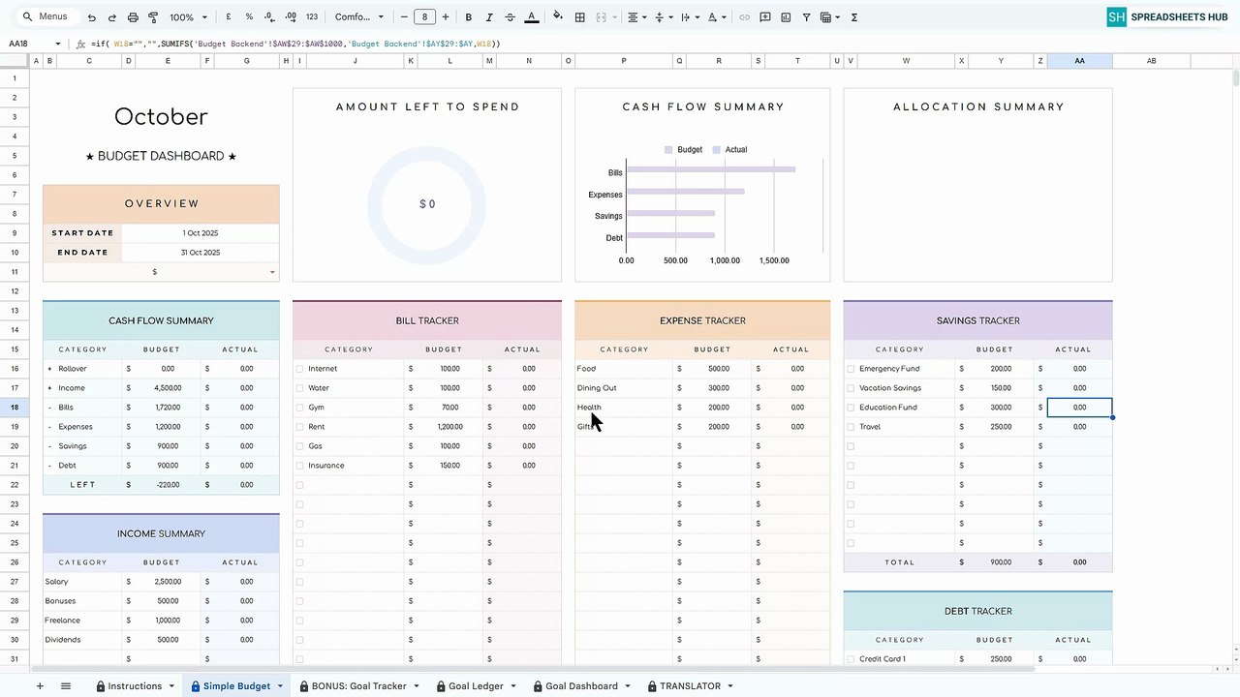The width and height of the screenshot is (1240, 697).
Task: Toggle Strikethrough formatting
Action: click(510, 17)
